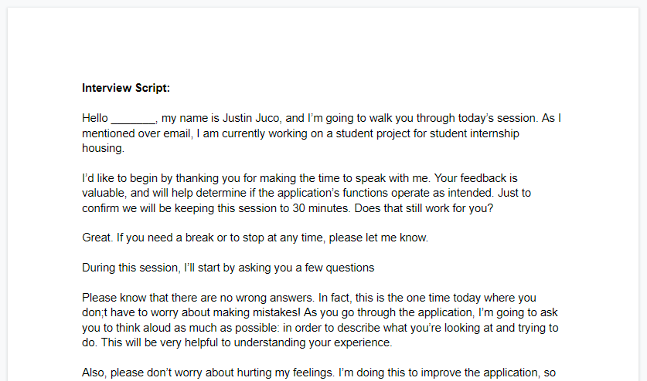Click the word "Great." starting the third paragraph

[97, 238]
